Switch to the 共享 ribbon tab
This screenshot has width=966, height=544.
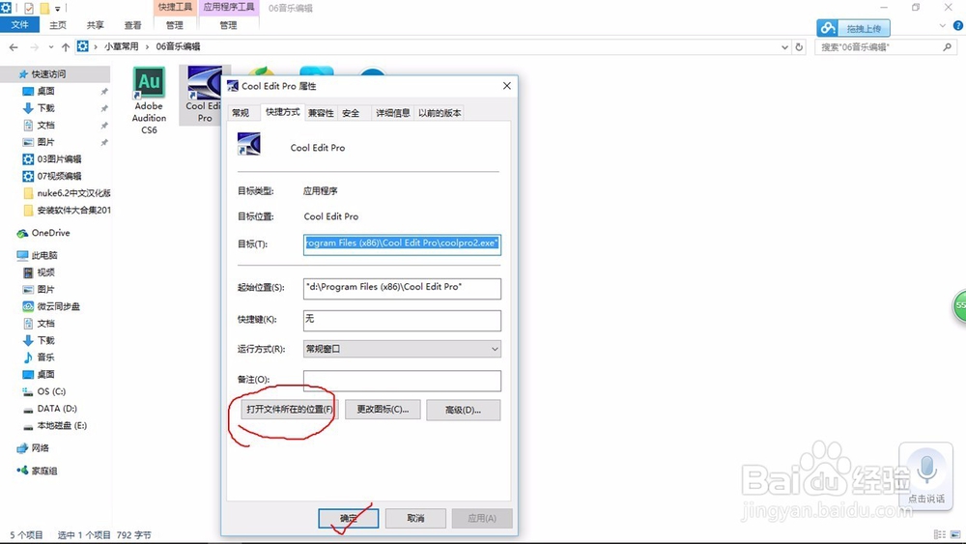click(95, 25)
